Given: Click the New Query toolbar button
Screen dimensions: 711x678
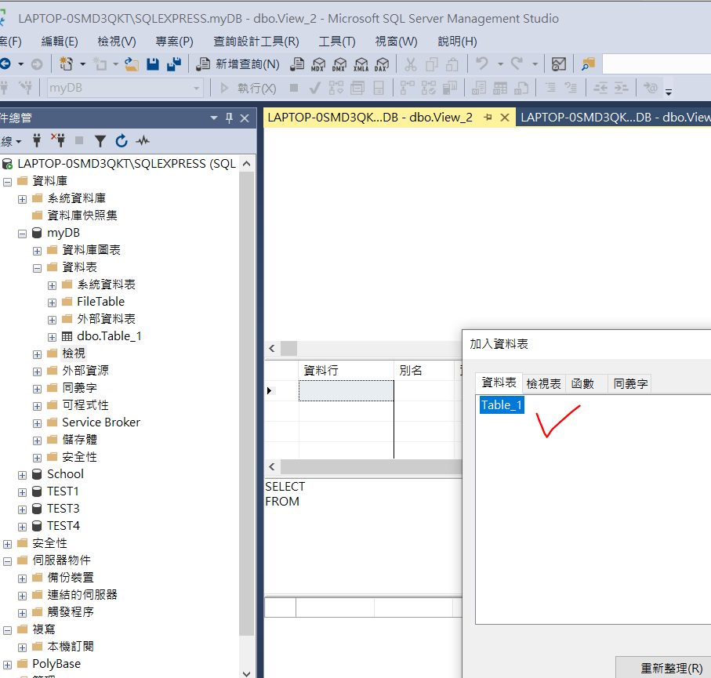Looking at the screenshot, I should [238, 64].
